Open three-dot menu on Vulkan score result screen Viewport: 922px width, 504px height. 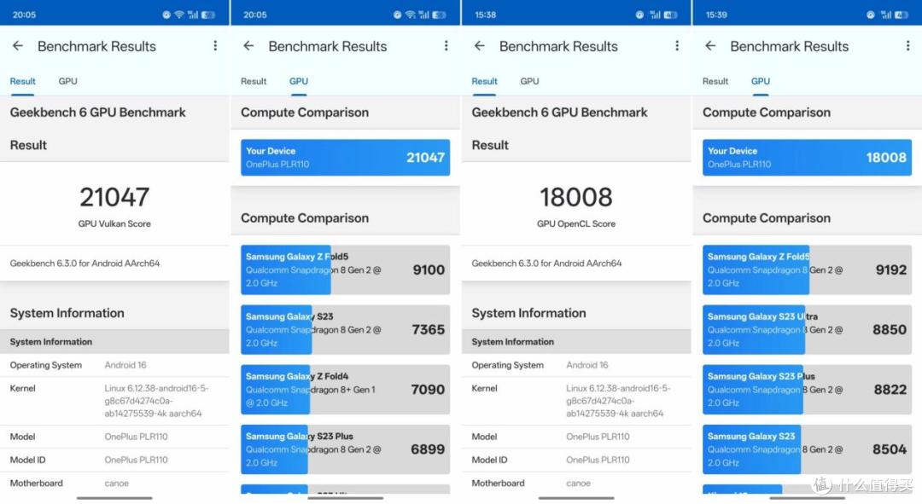pos(215,46)
